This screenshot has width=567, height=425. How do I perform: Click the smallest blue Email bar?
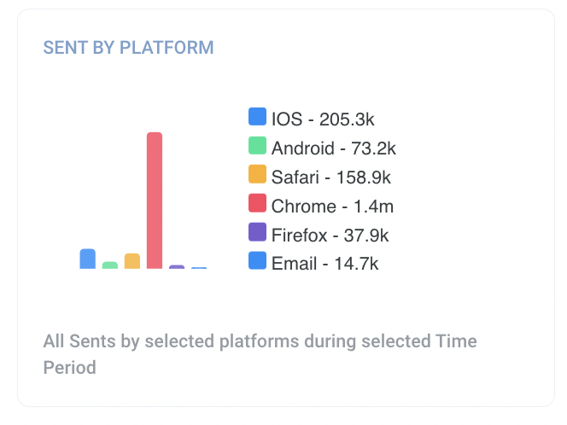point(199,268)
